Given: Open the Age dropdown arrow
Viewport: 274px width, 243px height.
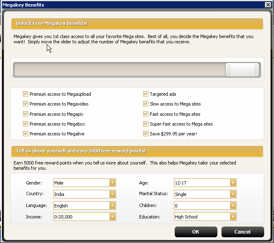Looking at the screenshot, I should click(233, 183).
